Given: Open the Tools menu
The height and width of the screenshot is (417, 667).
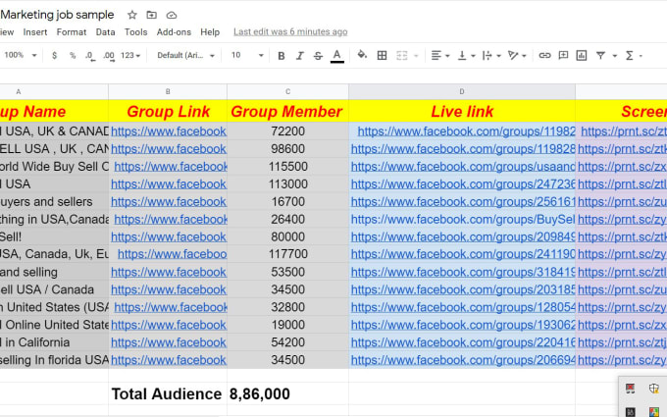Looking at the screenshot, I should 135,32.
